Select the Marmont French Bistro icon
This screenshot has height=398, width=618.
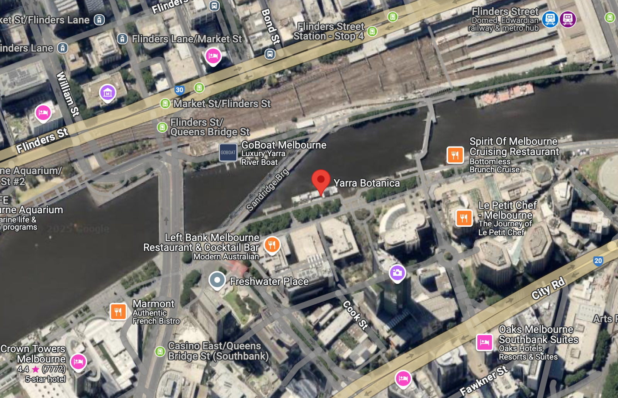118,312
